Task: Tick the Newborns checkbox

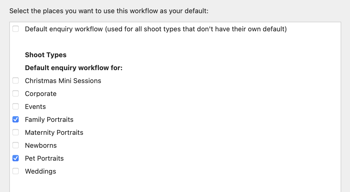Action: click(x=16, y=145)
